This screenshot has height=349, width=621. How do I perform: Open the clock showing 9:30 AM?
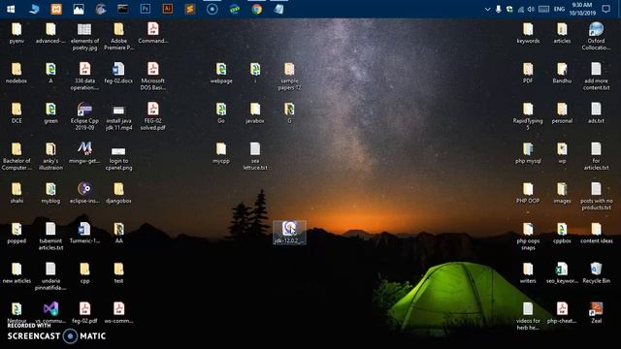(582, 9)
